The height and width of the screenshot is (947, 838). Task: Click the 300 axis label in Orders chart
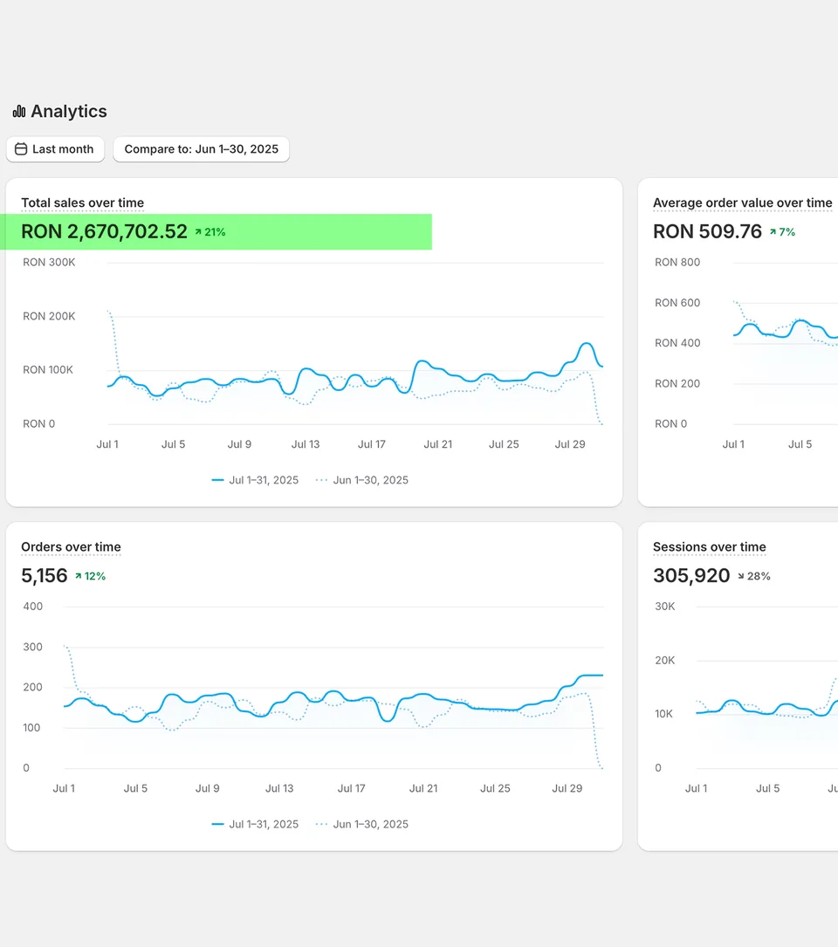(x=32, y=647)
